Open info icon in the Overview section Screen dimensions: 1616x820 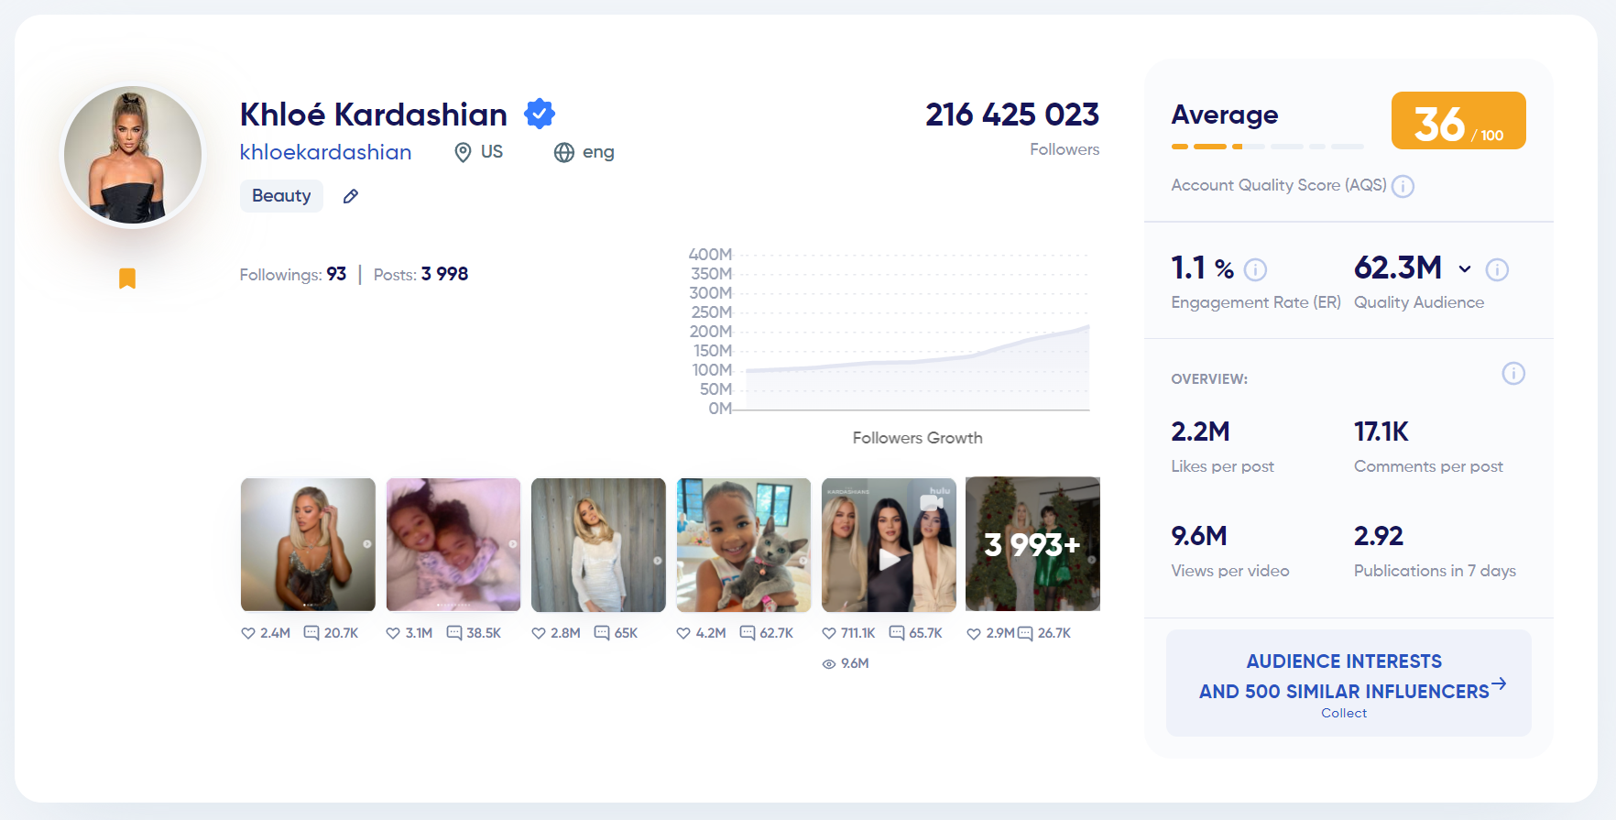(x=1513, y=374)
